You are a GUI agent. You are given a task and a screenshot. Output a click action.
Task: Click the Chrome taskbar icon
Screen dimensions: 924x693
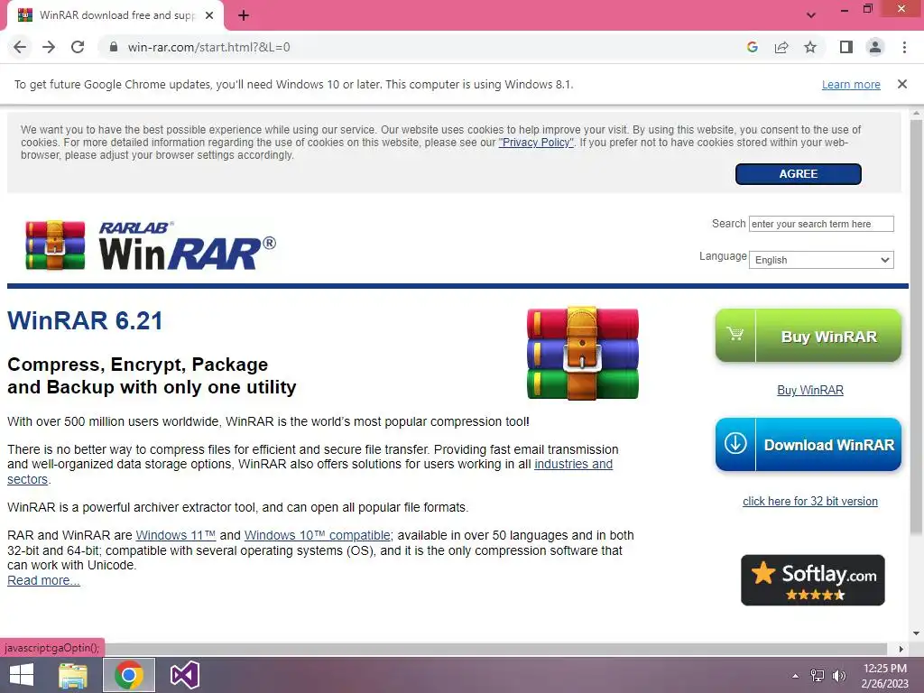[129, 675]
